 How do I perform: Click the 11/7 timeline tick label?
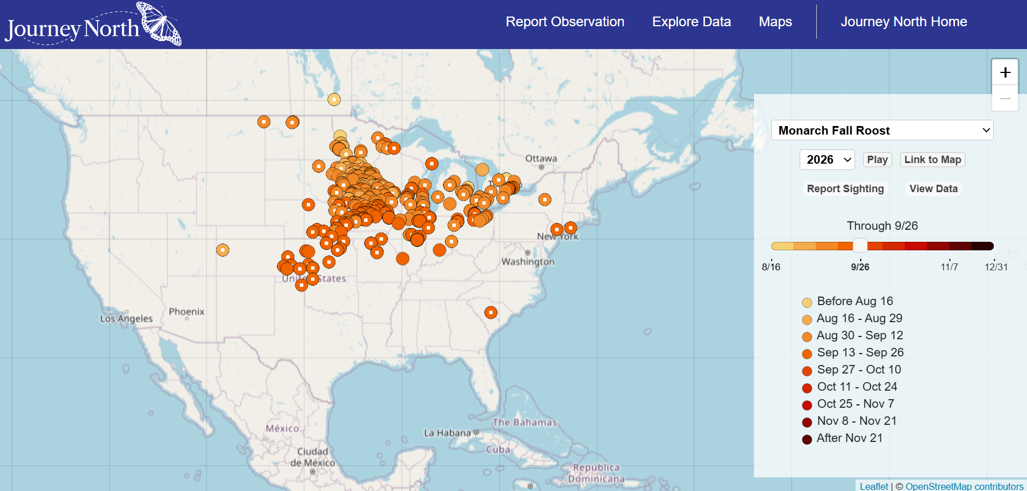949,267
